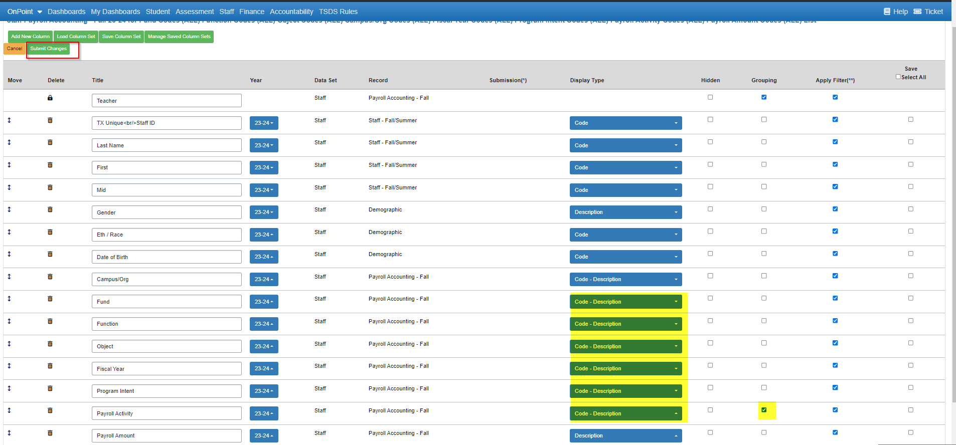The image size is (956, 445).
Task: Remove the Campus/Org column via trash icon
Action: (x=50, y=277)
